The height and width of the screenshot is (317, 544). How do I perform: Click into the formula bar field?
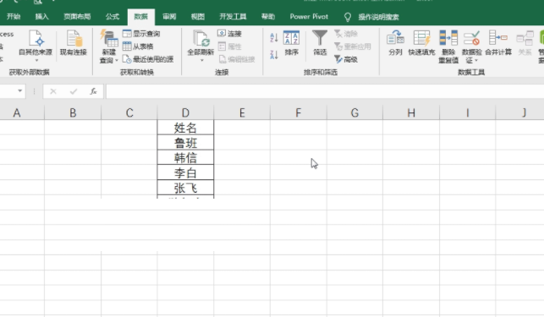[325, 91]
